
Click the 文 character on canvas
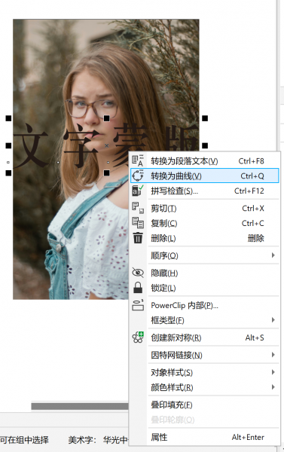(x=31, y=145)
